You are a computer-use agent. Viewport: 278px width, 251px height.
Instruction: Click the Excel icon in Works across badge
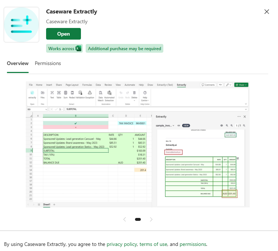[78, 48]
